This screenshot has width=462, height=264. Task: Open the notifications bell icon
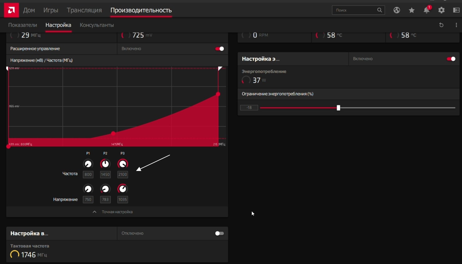(x=427, y=10)
